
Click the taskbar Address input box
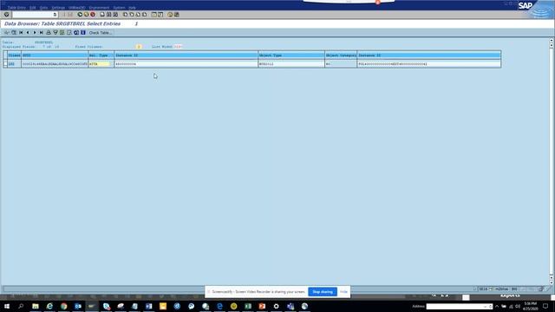click(459, 306)
